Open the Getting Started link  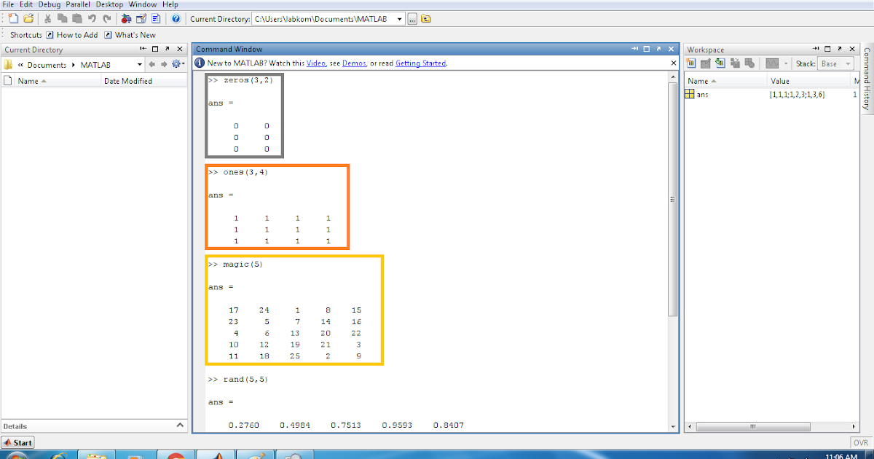[421, 63]
